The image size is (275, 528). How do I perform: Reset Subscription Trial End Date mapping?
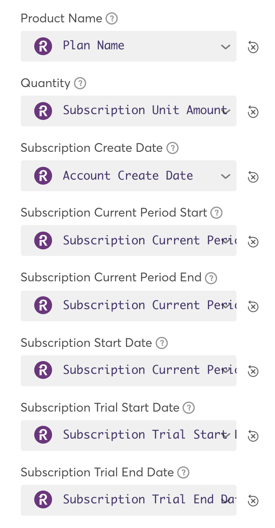coord(253,501)
